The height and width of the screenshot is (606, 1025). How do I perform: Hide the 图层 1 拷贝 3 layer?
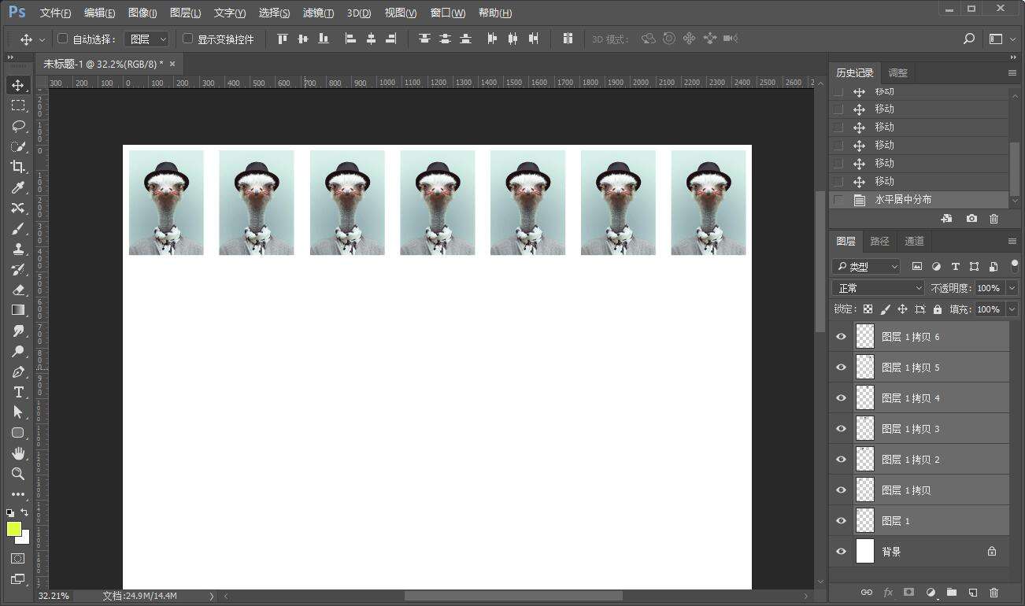click(x=841, y=429)
